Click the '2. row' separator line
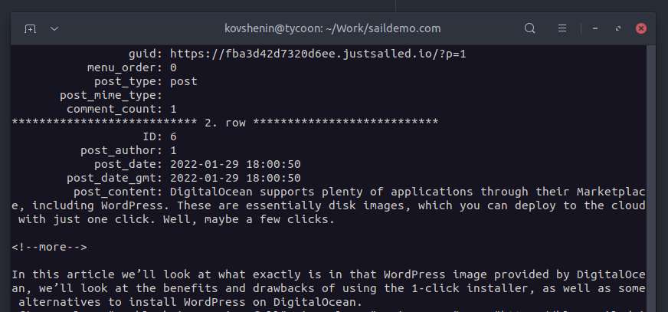The height and width of the screenshot is (312, 668). [x=225, y=123]
